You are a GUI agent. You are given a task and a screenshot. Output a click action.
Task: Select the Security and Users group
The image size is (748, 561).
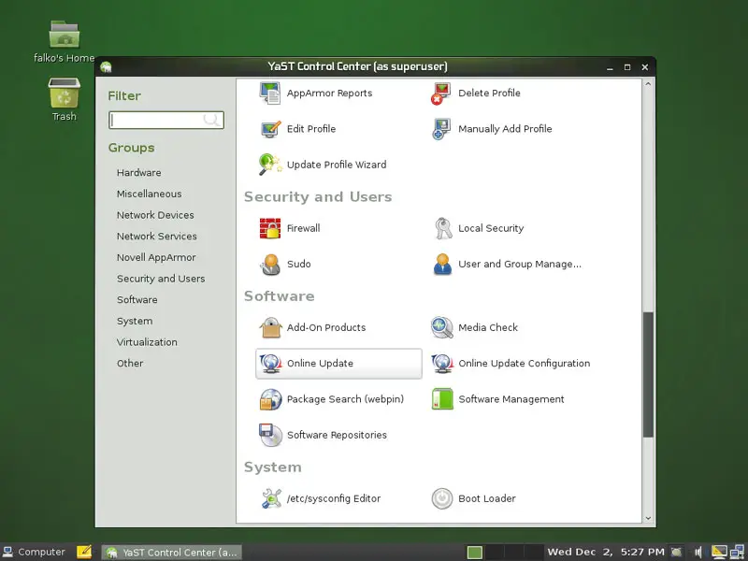[161, 279]
